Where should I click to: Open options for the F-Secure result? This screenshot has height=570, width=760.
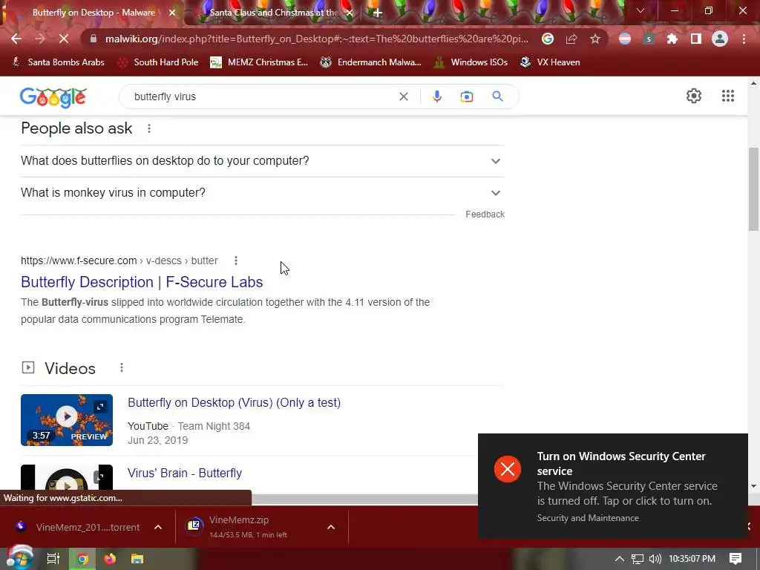pyautogui.click(x=236, y=261)
